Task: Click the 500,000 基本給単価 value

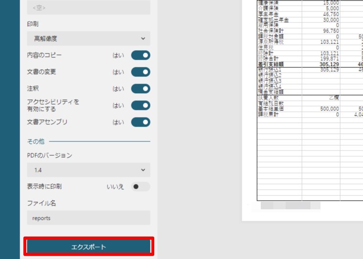Action: pos(330,108)
